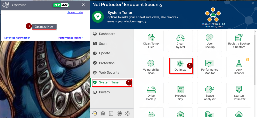Click the Remind Later link

click(x=75, y=12)
